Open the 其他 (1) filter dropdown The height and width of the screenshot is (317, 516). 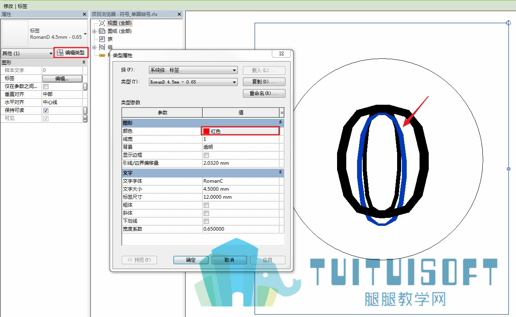tap(27, 53)
